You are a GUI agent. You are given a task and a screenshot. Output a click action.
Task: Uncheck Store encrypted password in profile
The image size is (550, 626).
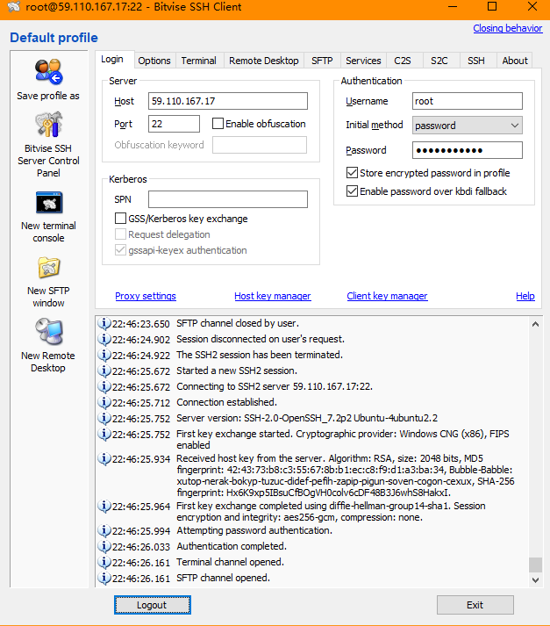click(x=352, y=172)
